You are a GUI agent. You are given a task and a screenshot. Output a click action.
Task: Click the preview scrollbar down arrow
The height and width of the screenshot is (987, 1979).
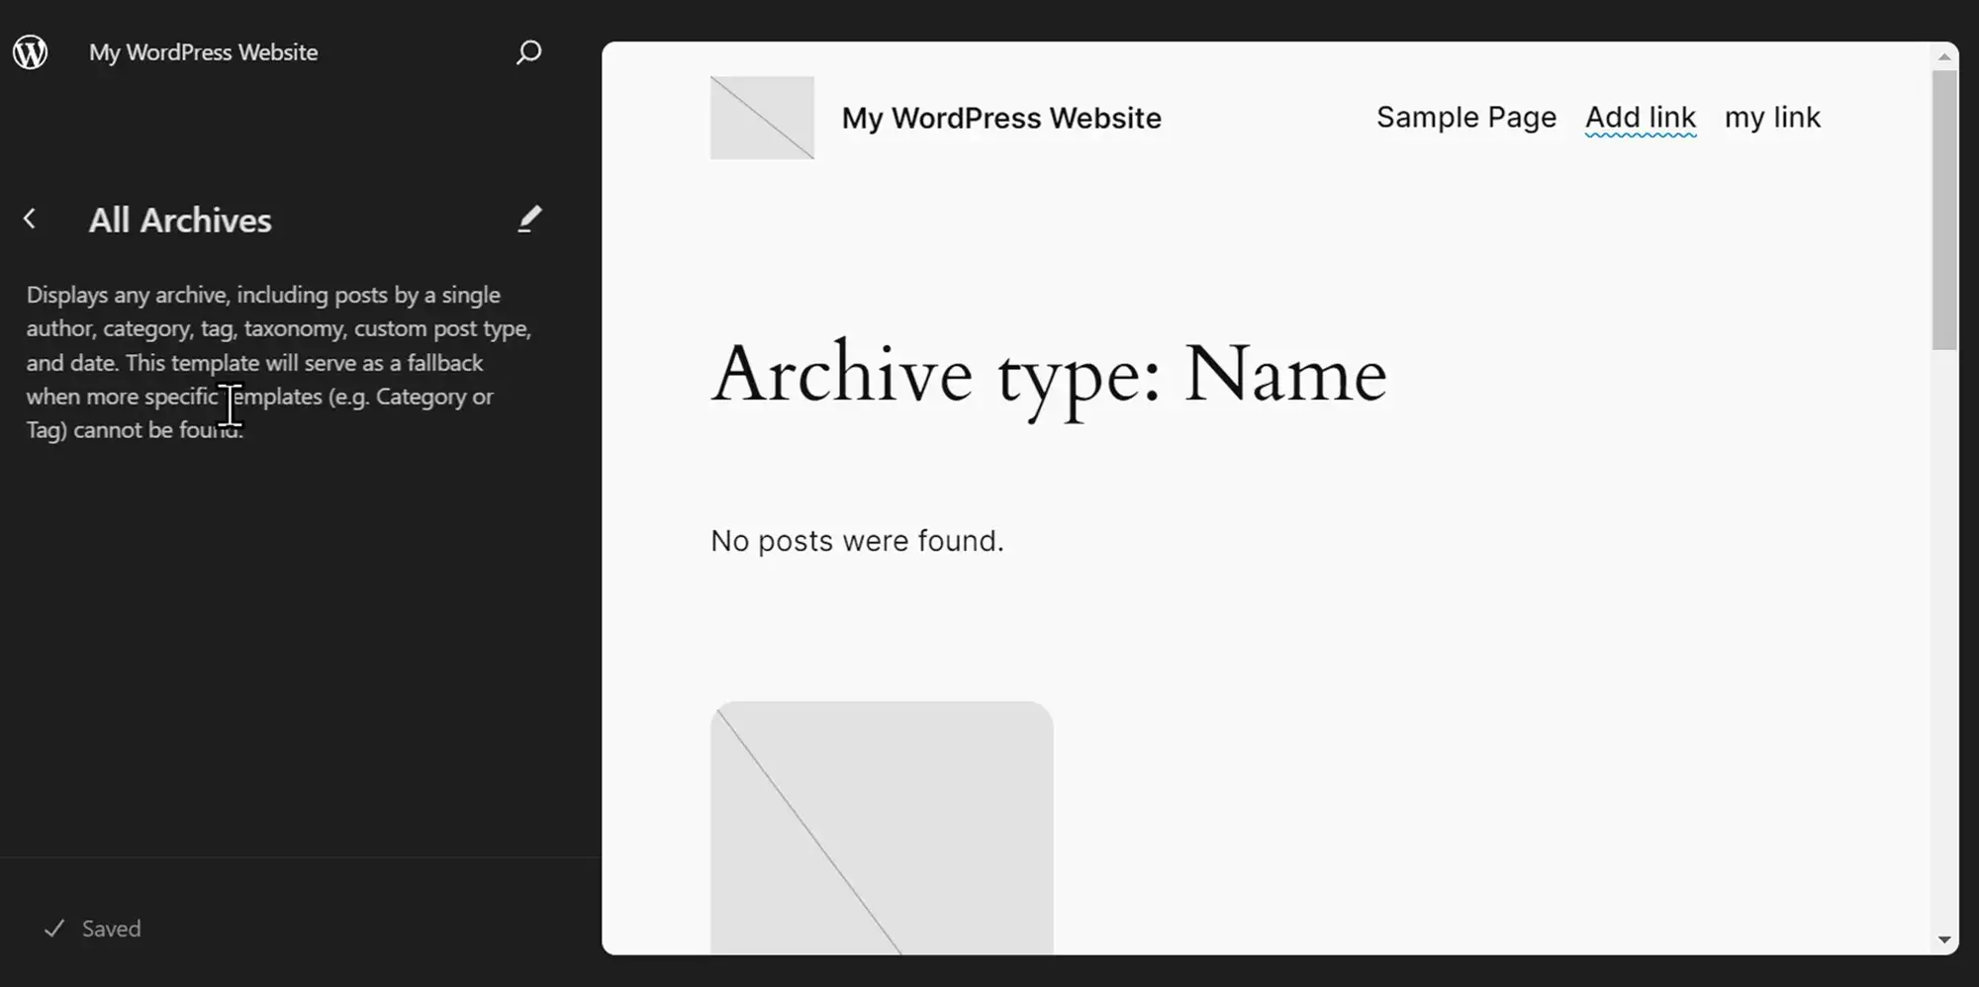(x=1944, y=940)
